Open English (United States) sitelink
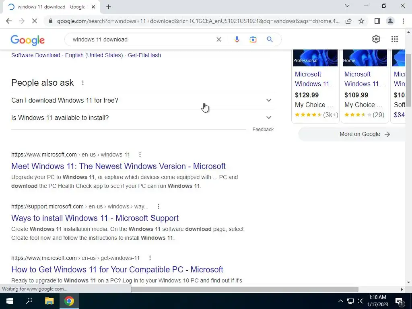Screen dimensions: 412x309 pos(94,55)
